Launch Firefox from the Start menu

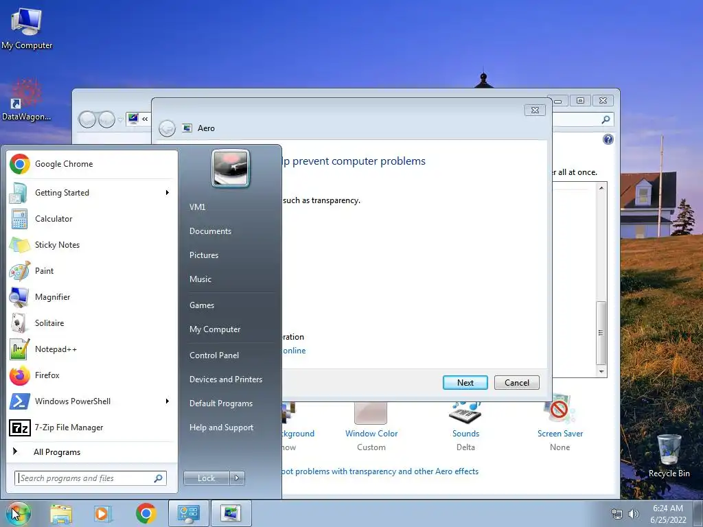[92, 375]
